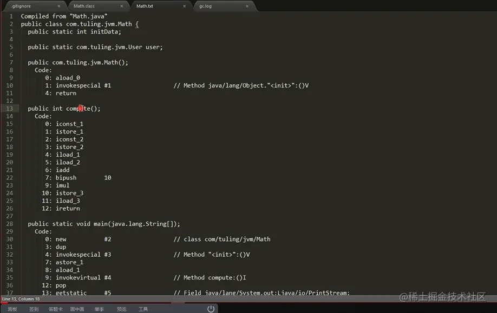Click line number 13 in the gutter
Screen dimensions: 497x313
point(10,109)
